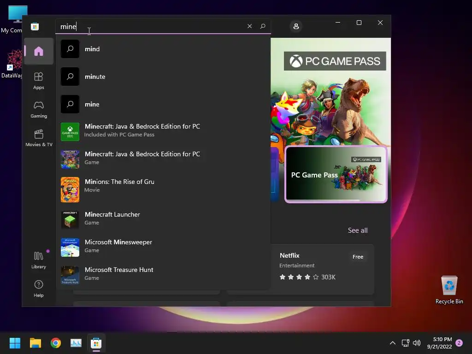This screenshot has width=472, height=354.
Task: Select the 'mine' search suggestion
Action: tap(163, 104)
